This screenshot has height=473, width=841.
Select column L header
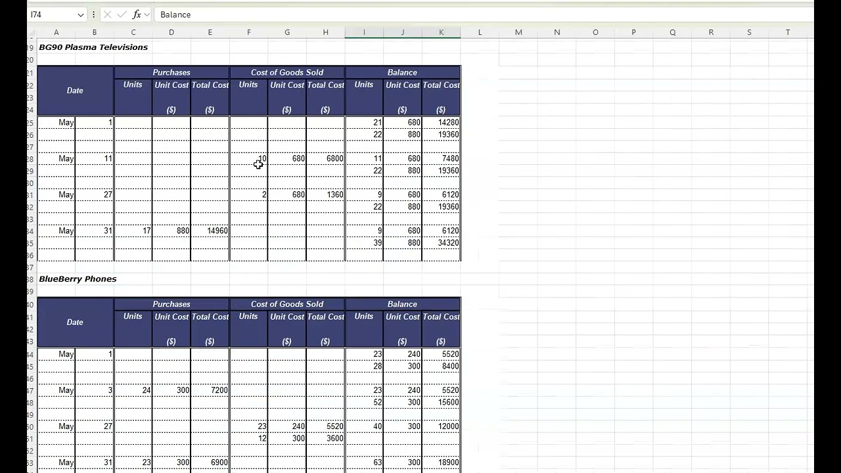[480, 32]
